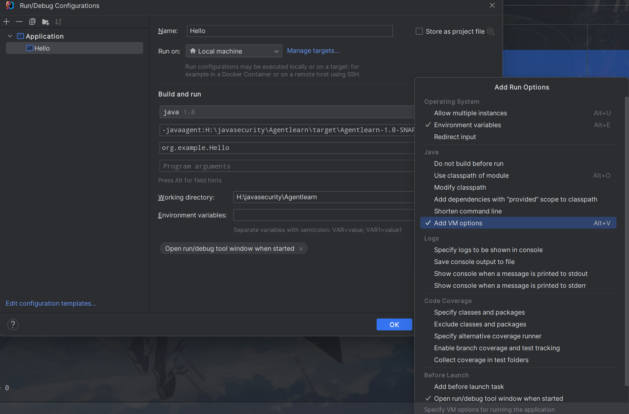Create a new folder for configurations

45,22
